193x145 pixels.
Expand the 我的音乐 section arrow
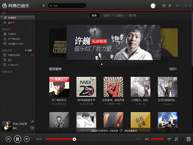pyautogui.click(x=31, y=29)
